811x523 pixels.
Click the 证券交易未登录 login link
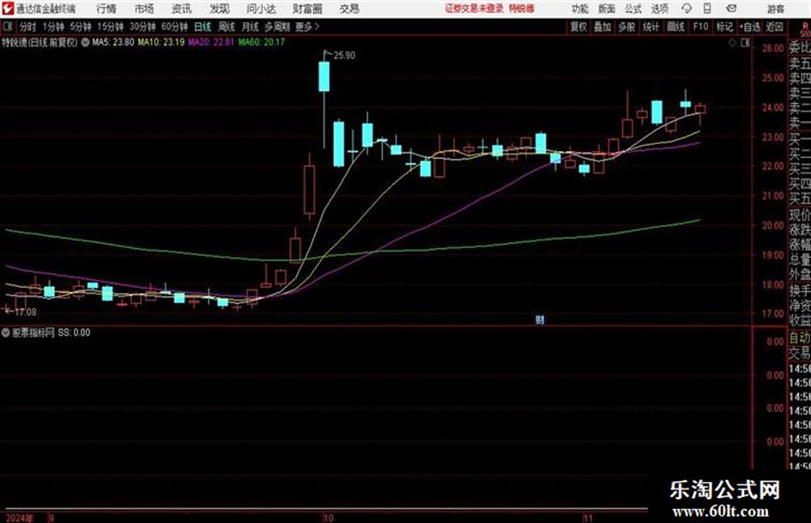(x=475, y=9)
